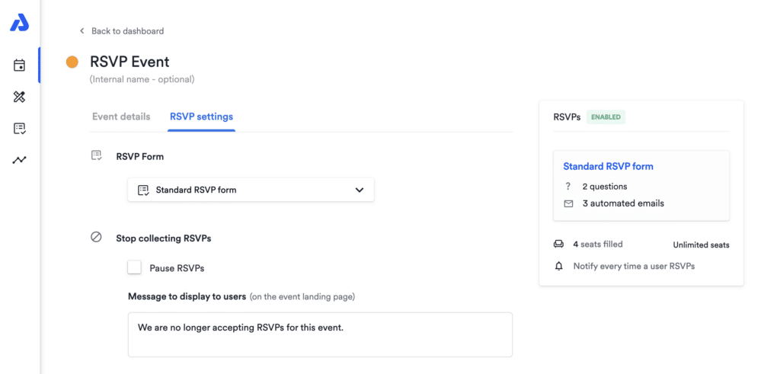Open the analytics chart sidebar icon
The height and width of the screenshot is (374, 780).
pyautogui.click(x=19, y=160)
